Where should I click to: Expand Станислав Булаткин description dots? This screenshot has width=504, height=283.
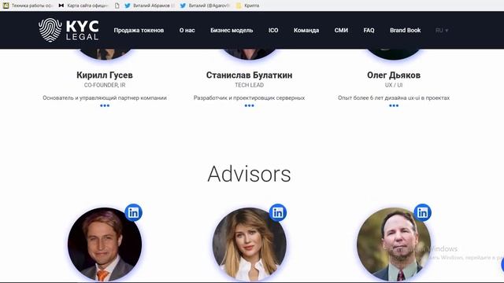click(x=249, y=105)
